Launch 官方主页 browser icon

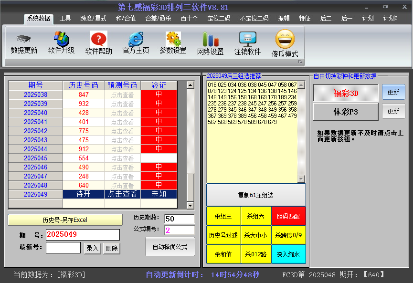pos(136,39)
